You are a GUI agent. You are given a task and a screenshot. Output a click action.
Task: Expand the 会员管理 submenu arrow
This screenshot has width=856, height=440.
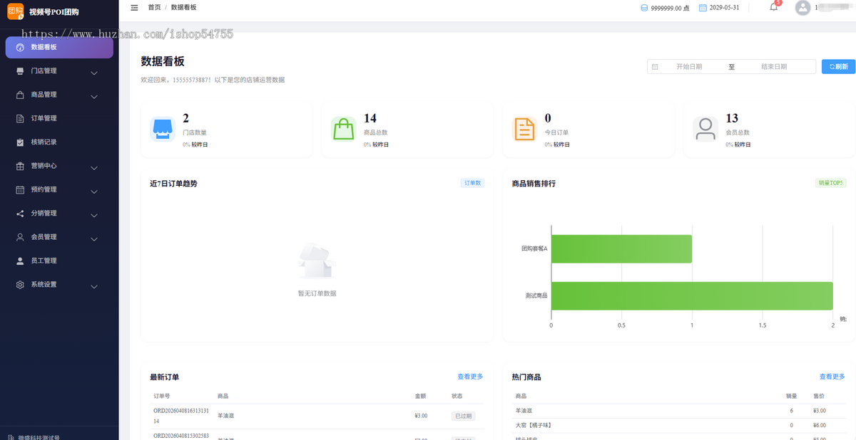click(x=94, y=238)
